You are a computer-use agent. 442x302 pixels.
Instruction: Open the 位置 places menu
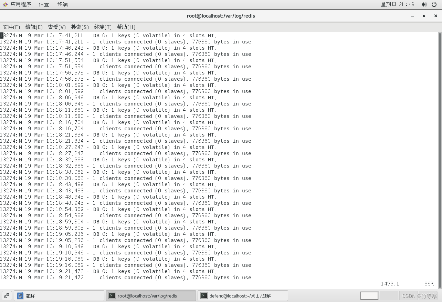(44, 4)
